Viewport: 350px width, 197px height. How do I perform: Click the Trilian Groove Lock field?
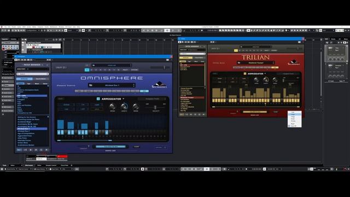point(255,112)
